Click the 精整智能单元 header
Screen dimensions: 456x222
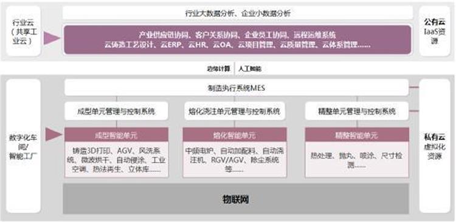[x=357, y=135]
